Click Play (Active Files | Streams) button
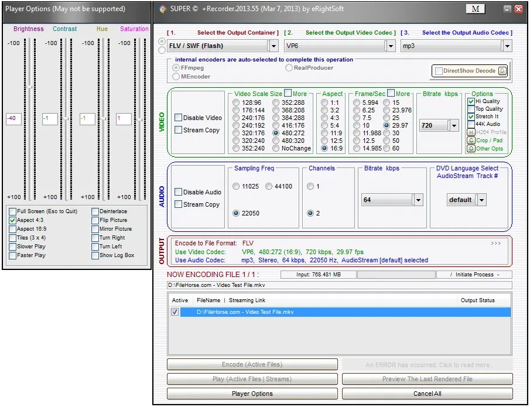The image size is (530, 407). tap(252, 379)
